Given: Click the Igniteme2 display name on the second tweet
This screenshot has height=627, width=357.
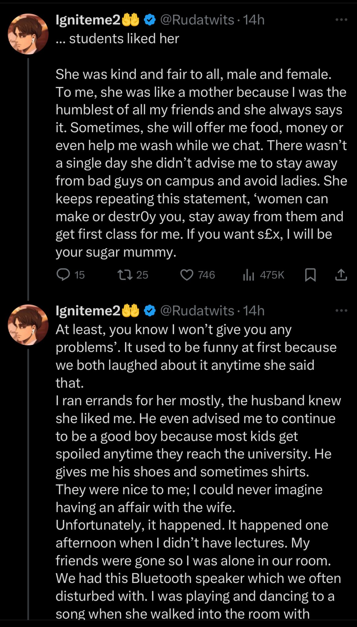Looking at the screenshot, I should [88, 311].
